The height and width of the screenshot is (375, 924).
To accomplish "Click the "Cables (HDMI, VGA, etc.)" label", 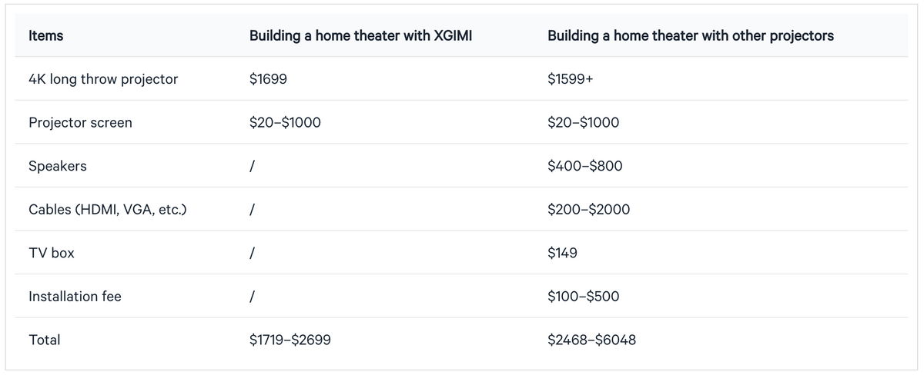I will coord(107,209).
